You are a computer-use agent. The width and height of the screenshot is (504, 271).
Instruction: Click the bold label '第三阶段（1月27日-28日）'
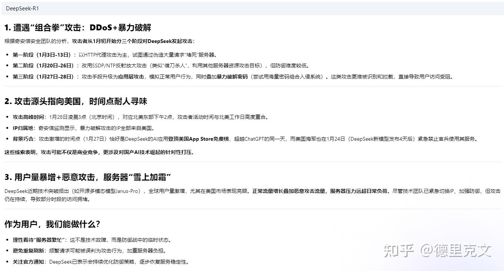44,77
